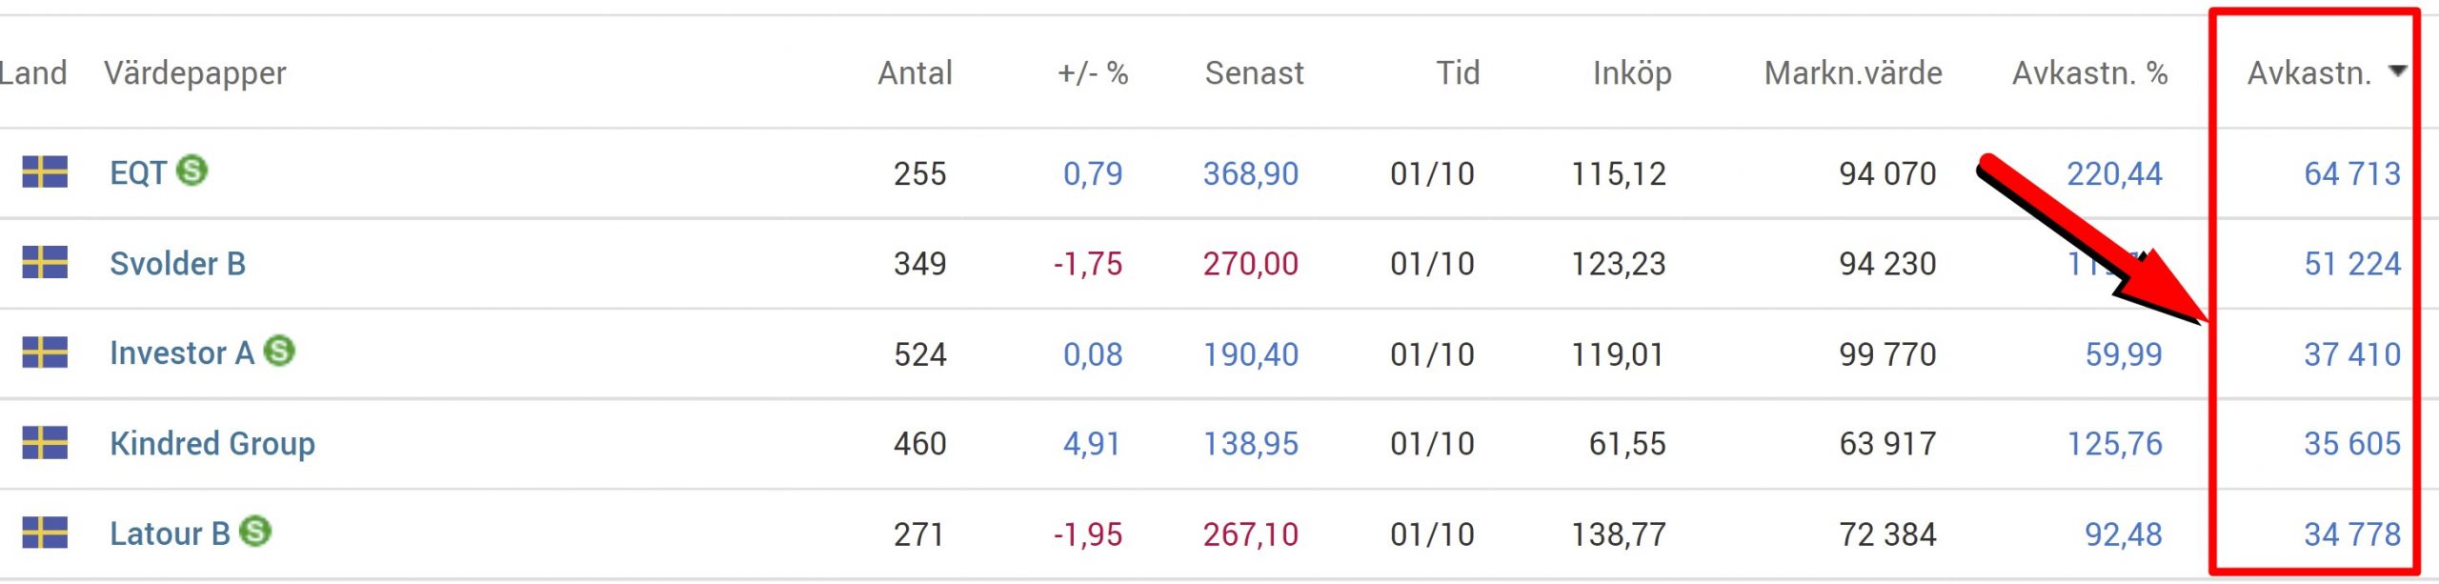Click the green S badge beside Investor A
Viewport: 2439px width, 584px height.
coord(279,351)
